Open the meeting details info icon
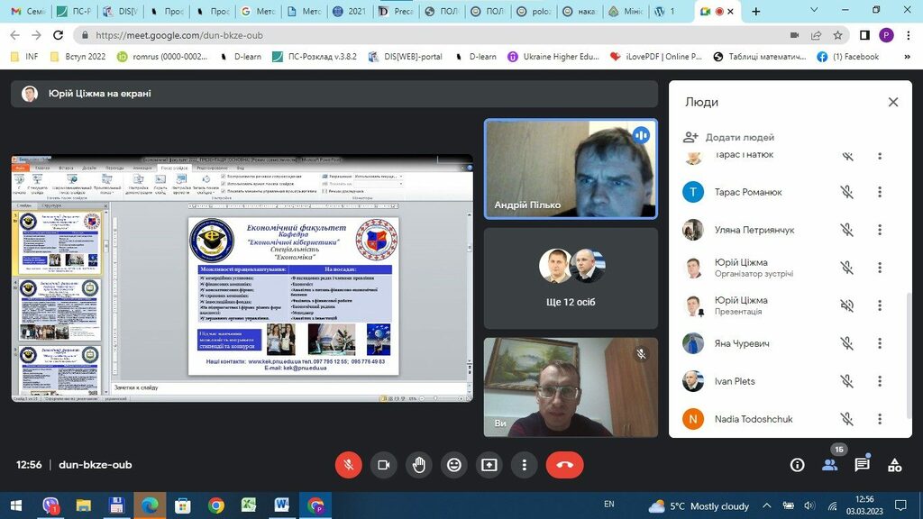923x519 pixels. [797, 465]
